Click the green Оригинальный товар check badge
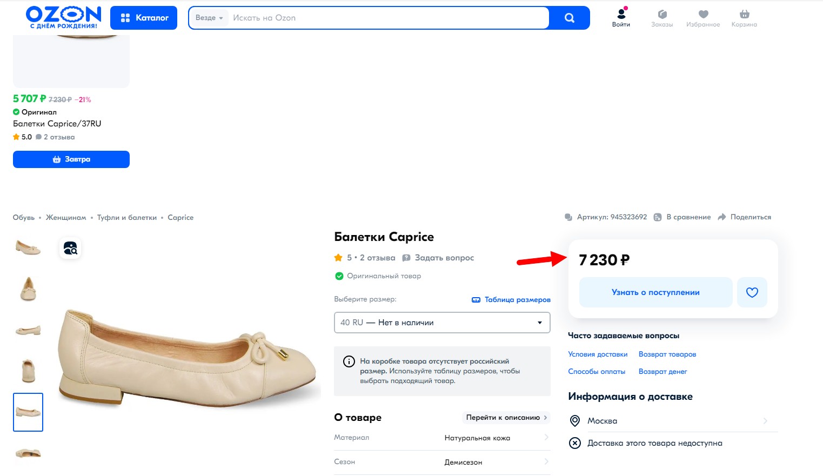Viewport: 823px width, 476px height. point(339,276)
